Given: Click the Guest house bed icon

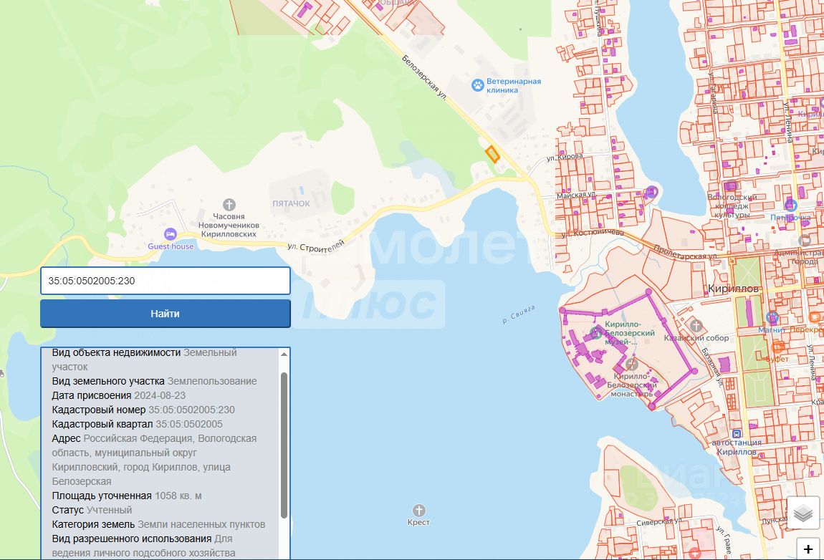Looking at the screenshot, I should pyautogui.click(x=170, y=233).
